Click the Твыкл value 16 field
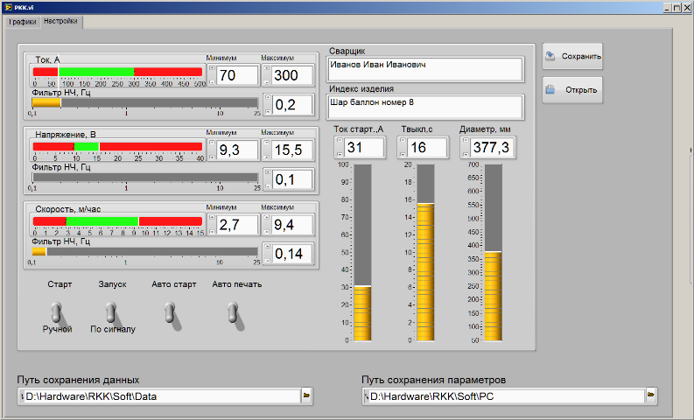Image resolution: width=694 pixels, height=420 pixels. pyautogui.click(x=428, y=147)
